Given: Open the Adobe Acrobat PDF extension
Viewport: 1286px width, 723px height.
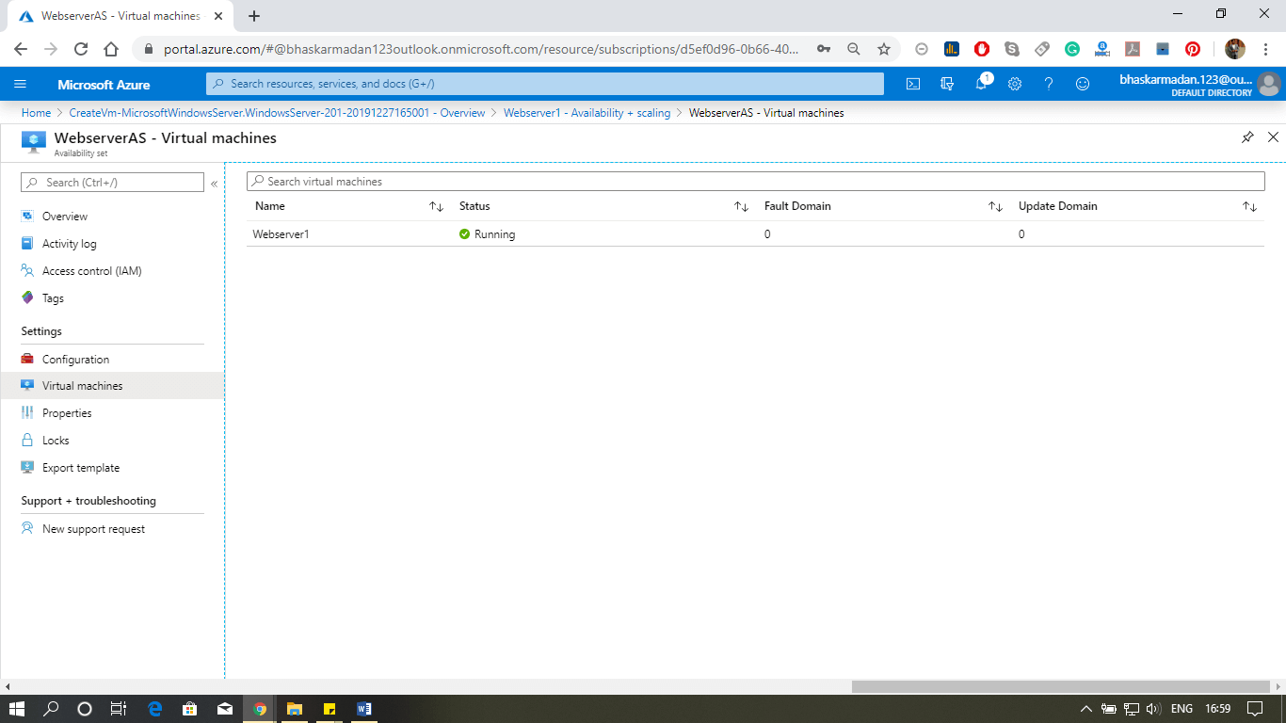Looking at the screenshot, I should point(1133,49).
